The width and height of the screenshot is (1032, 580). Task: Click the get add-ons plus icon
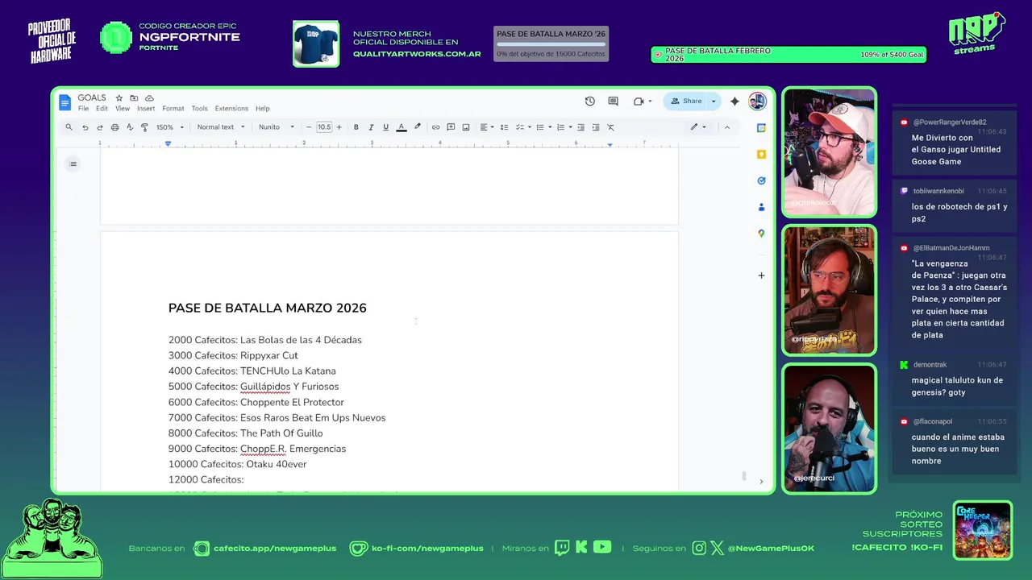click(x=761, y=275)
